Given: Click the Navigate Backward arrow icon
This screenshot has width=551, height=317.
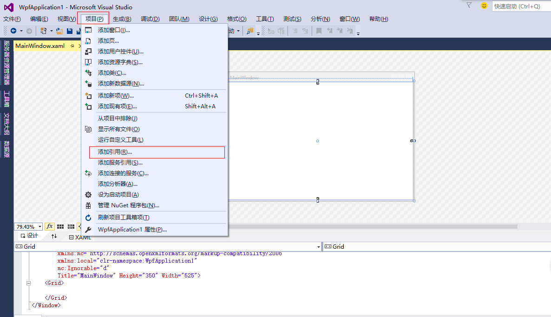Looking at the screenshot, I should 13,31.
